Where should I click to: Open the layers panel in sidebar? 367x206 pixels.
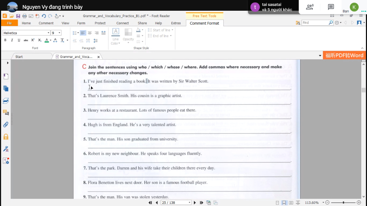6,100
